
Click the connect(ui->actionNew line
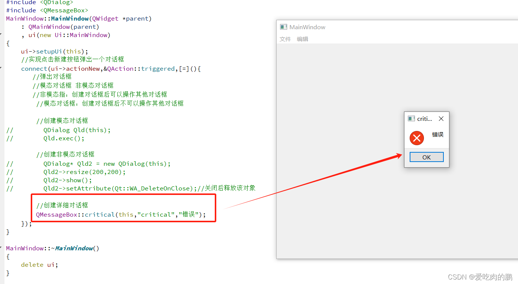[111, 68]
